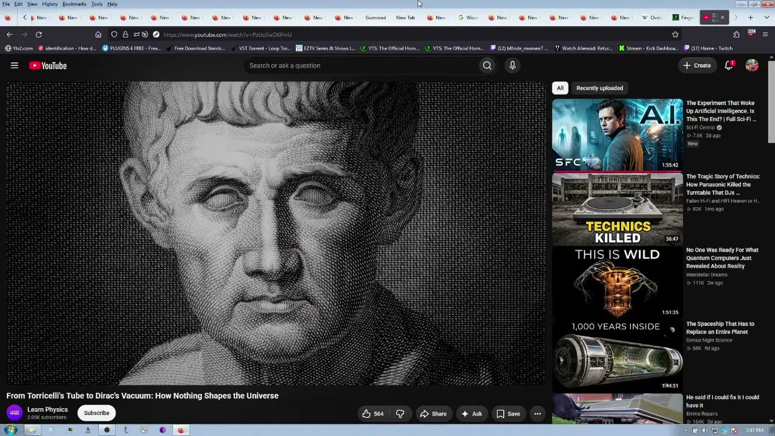775x436 pixels.
Task: Start voice search with the microphone icon
Action: click(512, 65)
